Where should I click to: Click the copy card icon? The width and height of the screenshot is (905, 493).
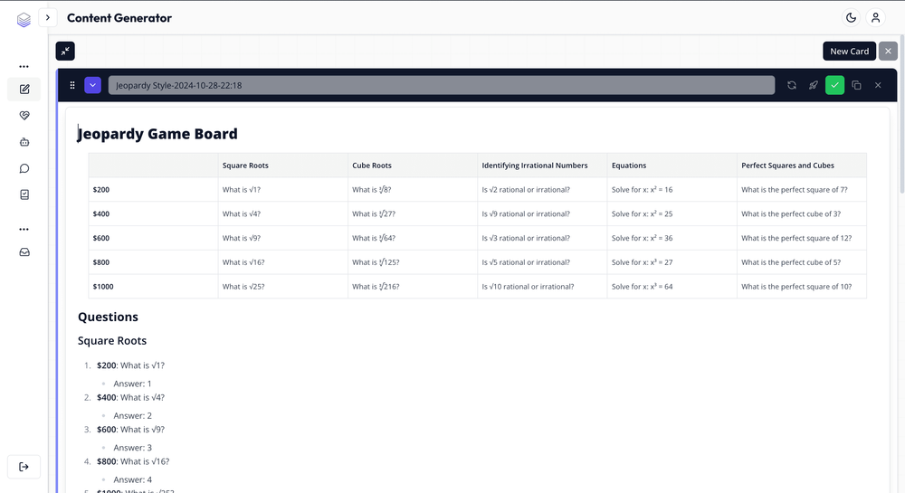tap(856, 85)
